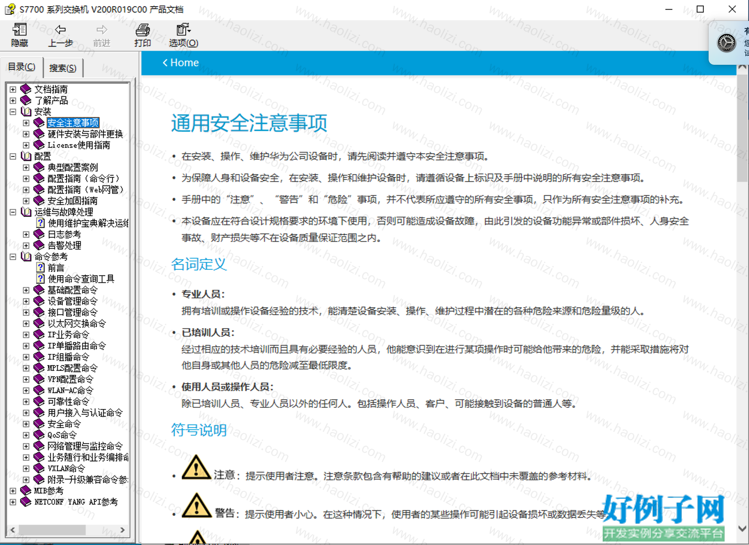Open 用户接入与认证命令 in the tree

[85, 413]
